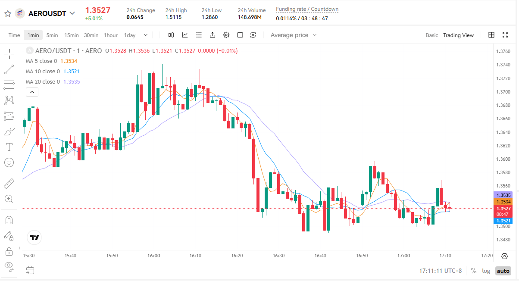
Task: Click the Funding rate / Countdown label
Action: pos(307,9)
